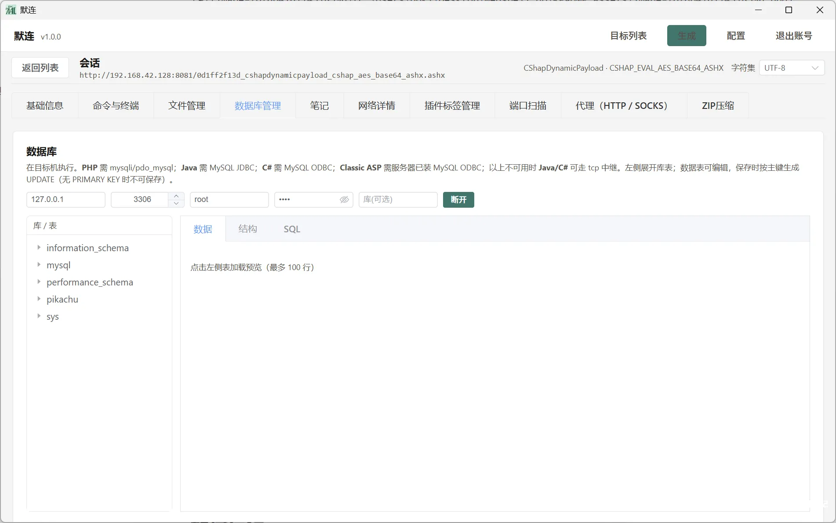The width and height of the screenshot is (836, 523).
Task: Decrement the port using the down stepper arrow
Action: pos(176,204)
